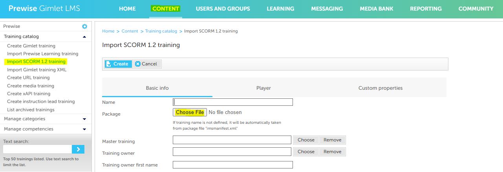Click the Create button
Image resolution: width=503 pixels, height=172 pixels.
pyautogui.click(x=118, y=64)
